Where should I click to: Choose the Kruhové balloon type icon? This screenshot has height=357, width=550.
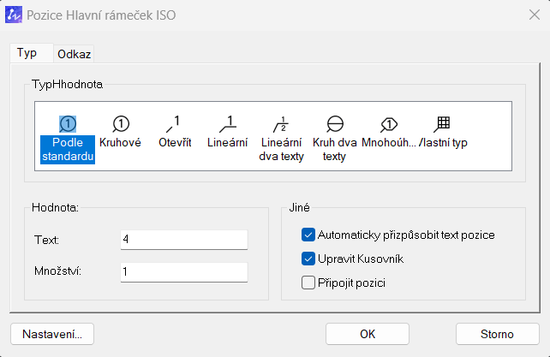[121, 125]
